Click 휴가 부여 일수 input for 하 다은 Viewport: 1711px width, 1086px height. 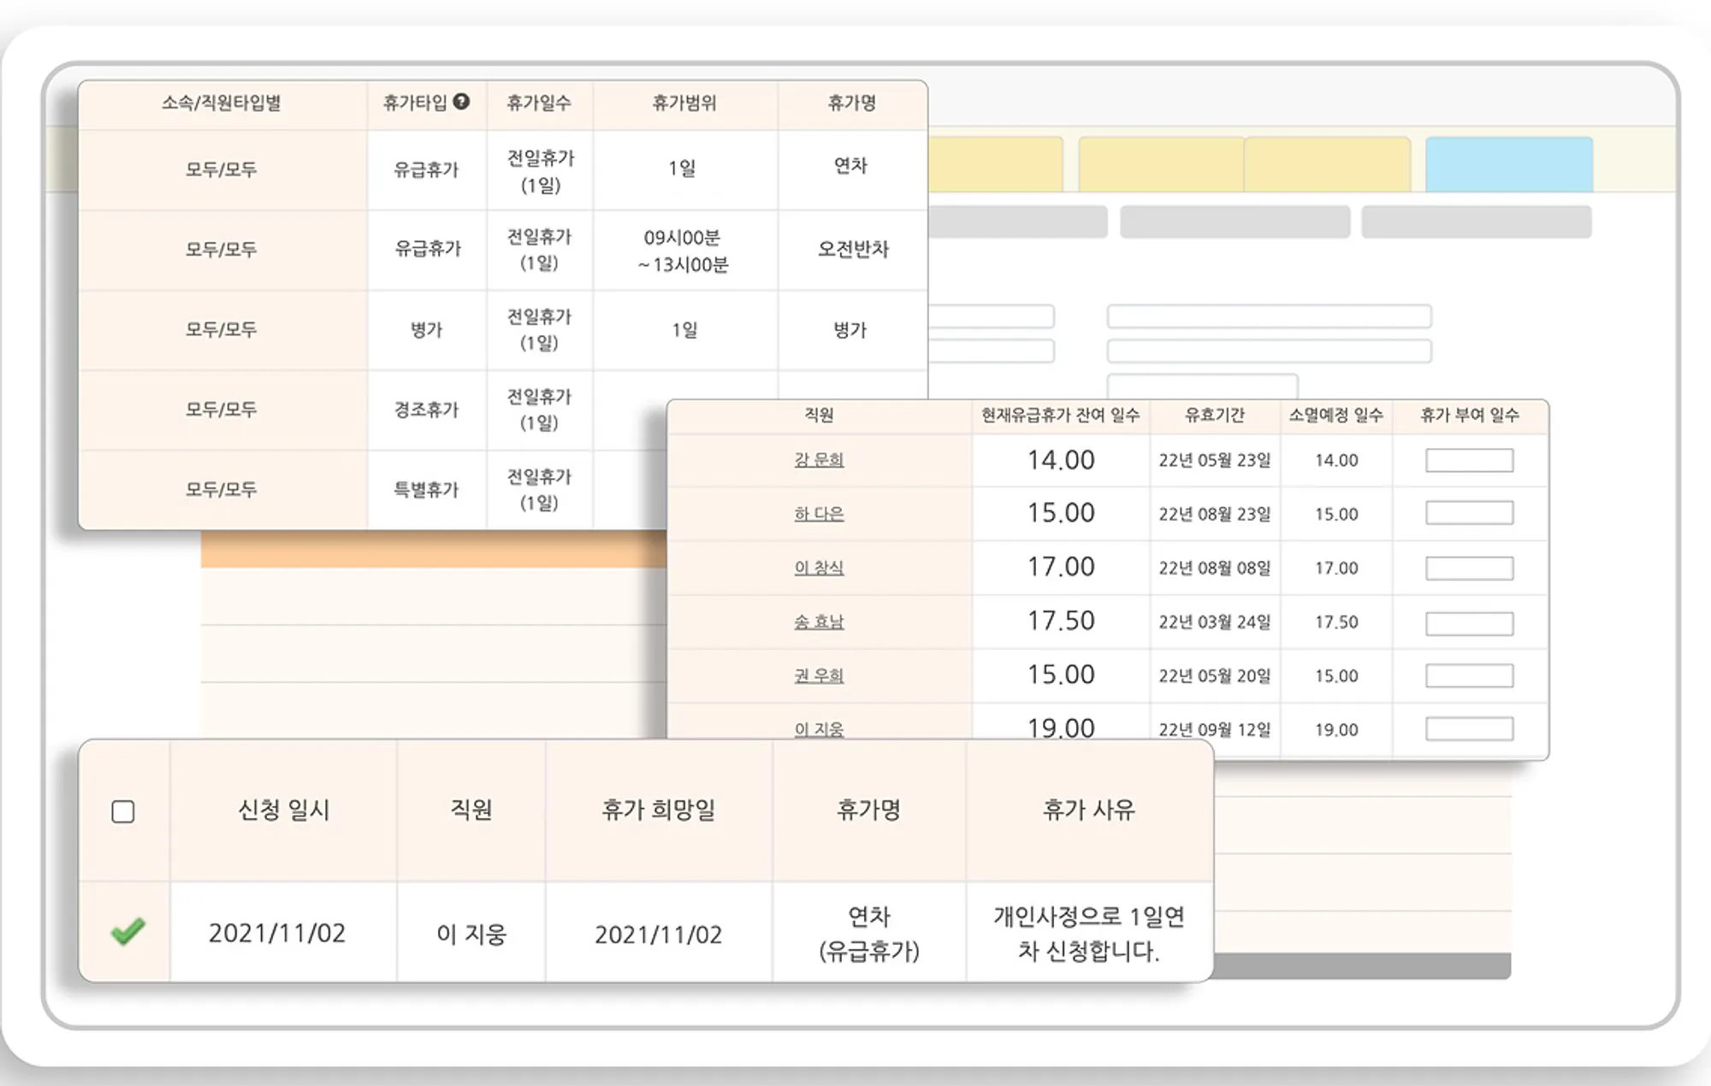[x=1469, y=513]
